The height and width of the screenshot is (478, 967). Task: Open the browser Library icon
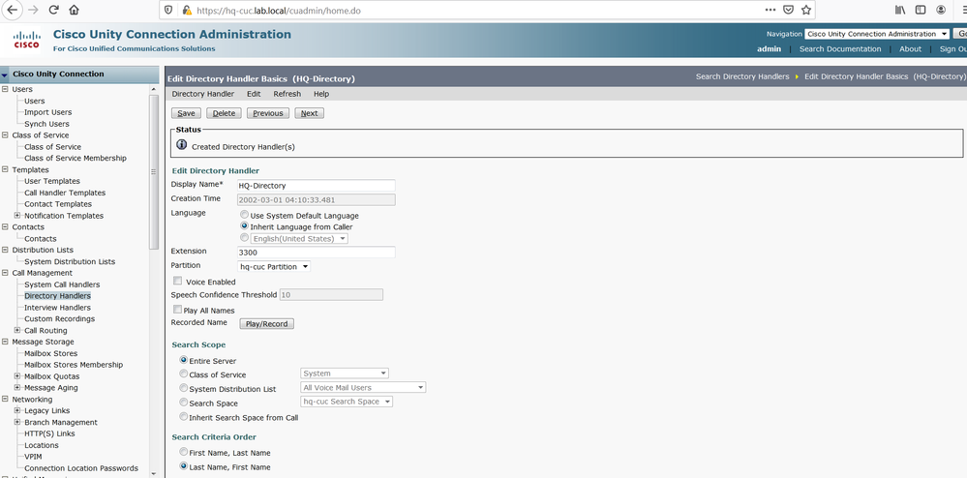click(x=900, y=10)
